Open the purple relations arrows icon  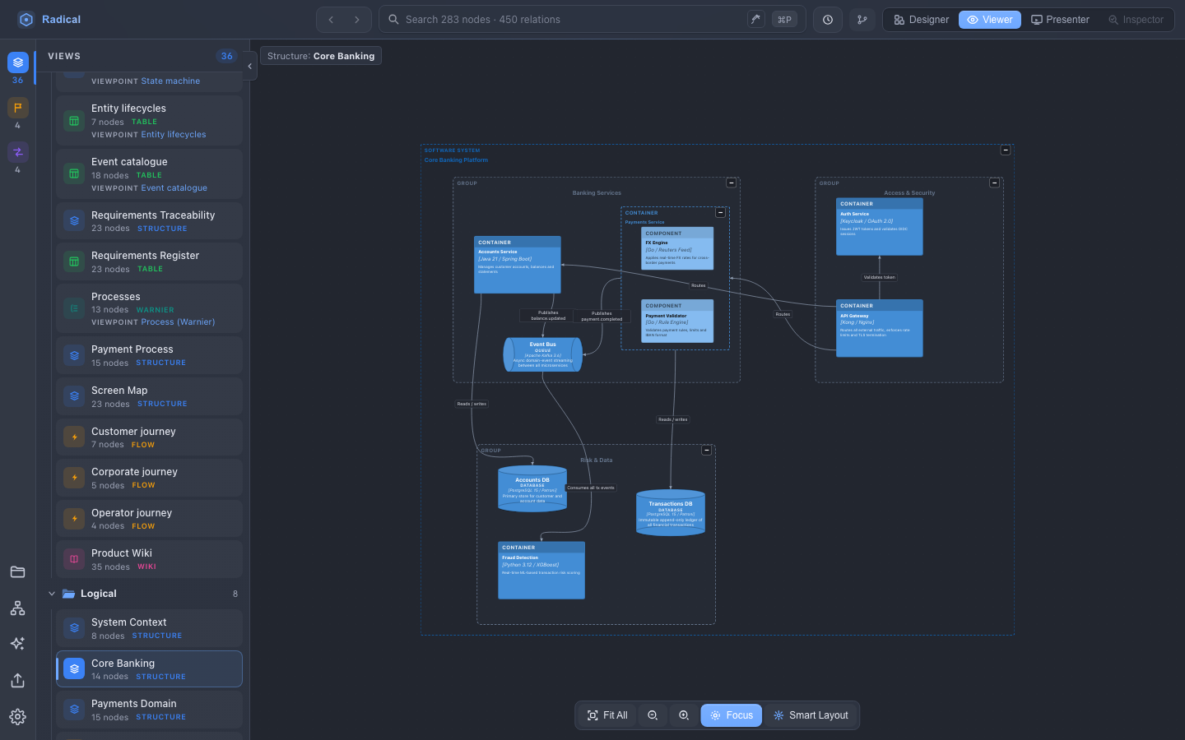pyautogui.click(x=18, y=151)
